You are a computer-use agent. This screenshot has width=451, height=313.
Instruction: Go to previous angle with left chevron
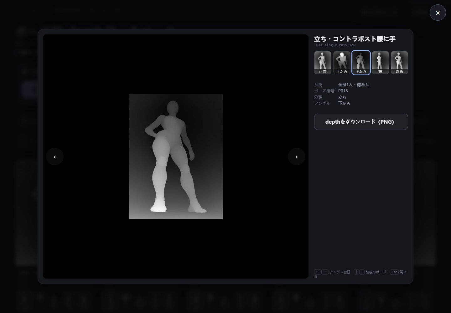click(x=55, y=156)
